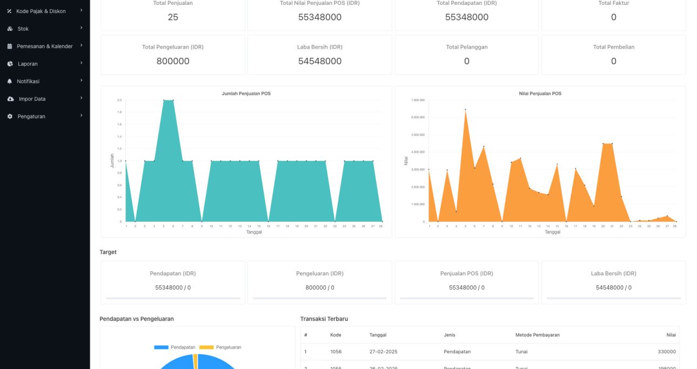This screenshot has width=697, height=369.
Task: Click the value 330000 in first row
Action: pyautogui.click(x=667, y=352)
